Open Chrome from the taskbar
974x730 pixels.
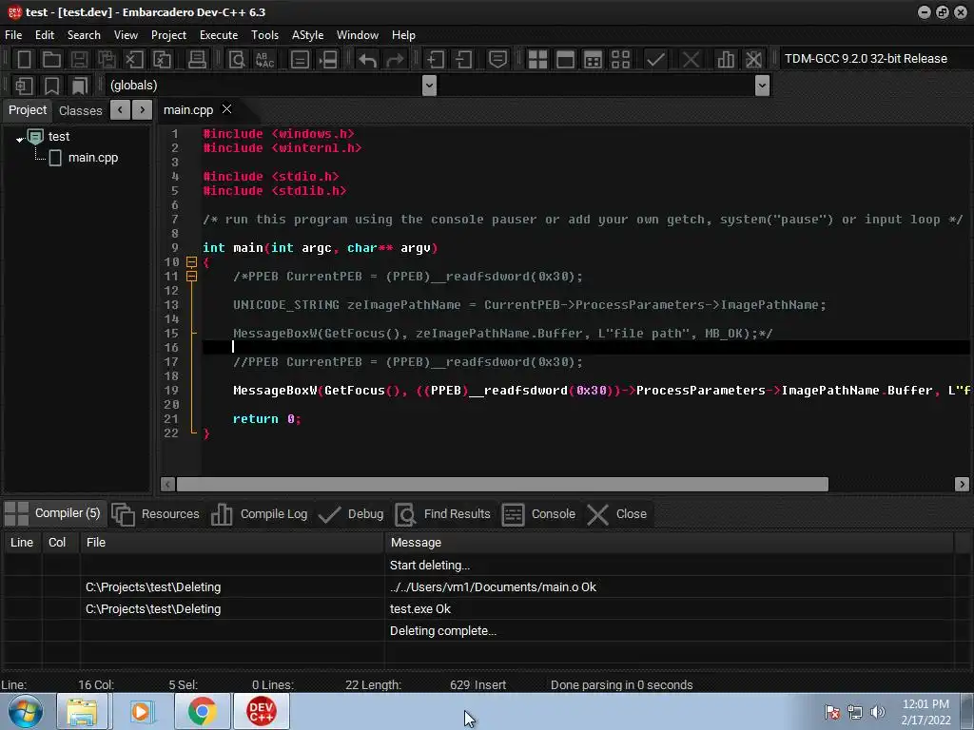pos(202,711)
